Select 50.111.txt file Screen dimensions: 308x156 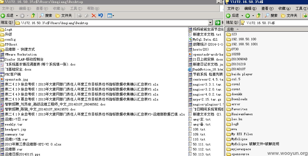pyautogui.click(x=199, y=144)
